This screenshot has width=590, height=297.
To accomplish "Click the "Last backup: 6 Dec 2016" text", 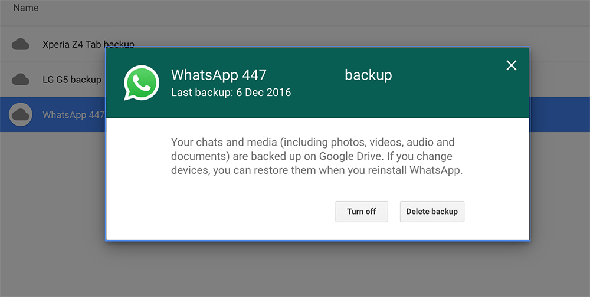I will click(x=231, y=93).
